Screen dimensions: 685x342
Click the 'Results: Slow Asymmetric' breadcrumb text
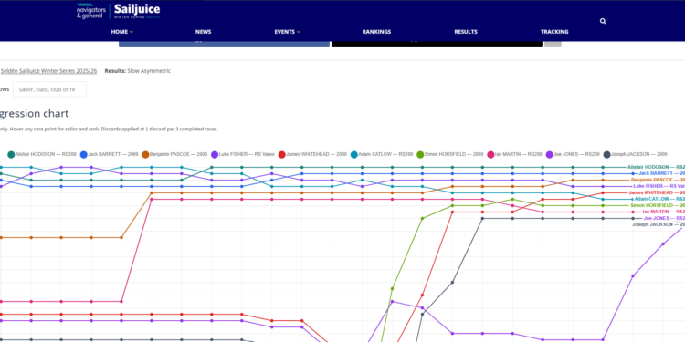pyautogui.click(x=138, y=70)
